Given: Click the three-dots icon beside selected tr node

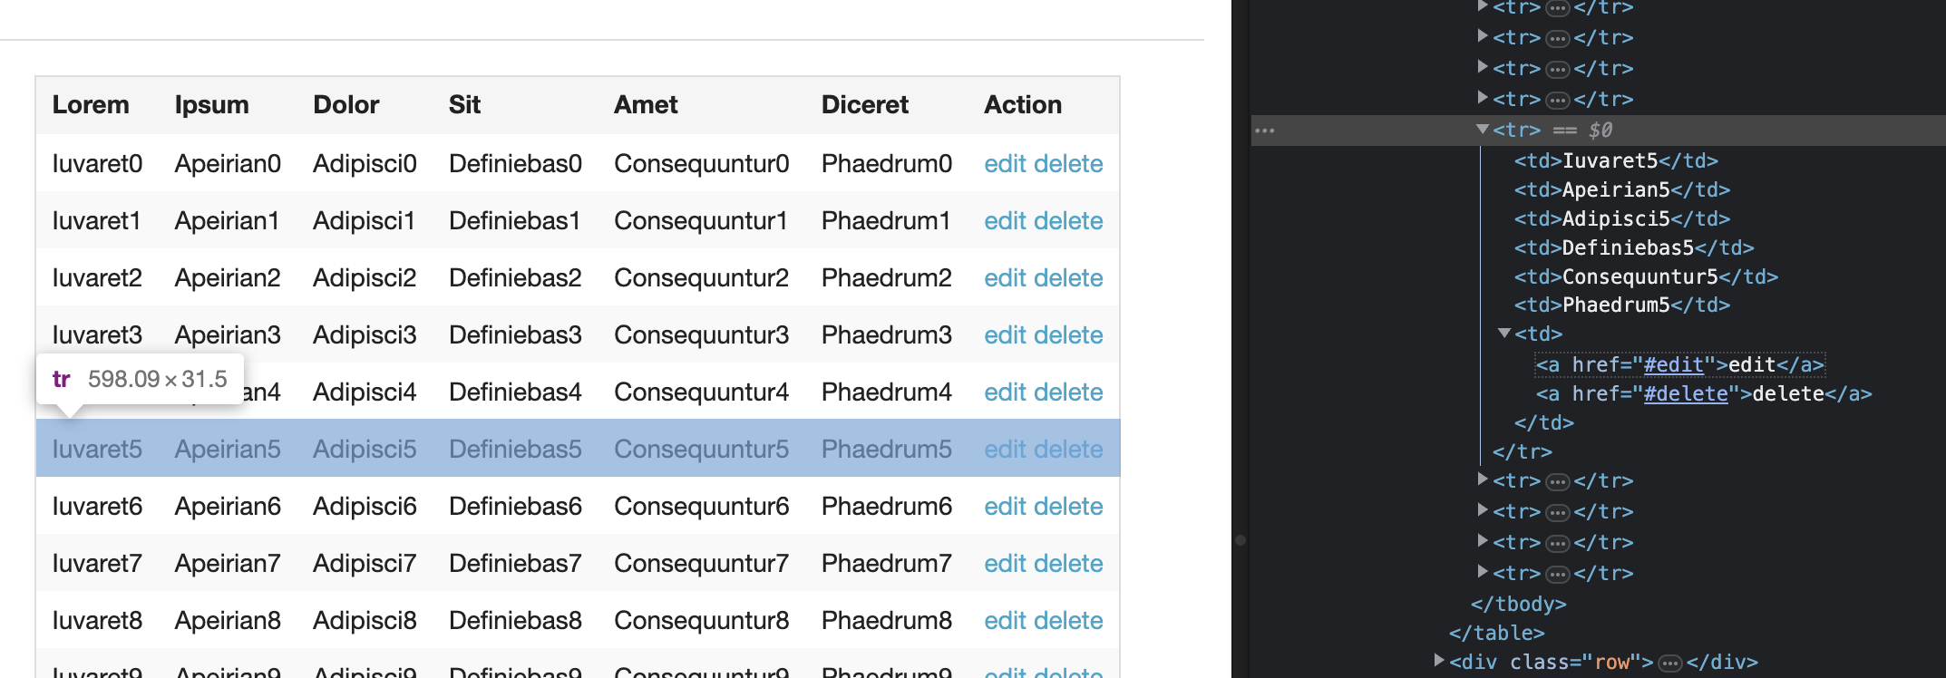Looking at the screenshot, I should pyautogui.click(x=1264, y=131).
